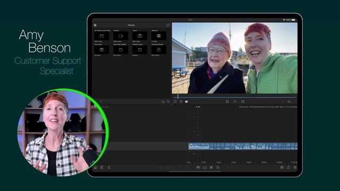Click the clip insert icon left of the camera

pyautogui.click(x=198, y=168)
